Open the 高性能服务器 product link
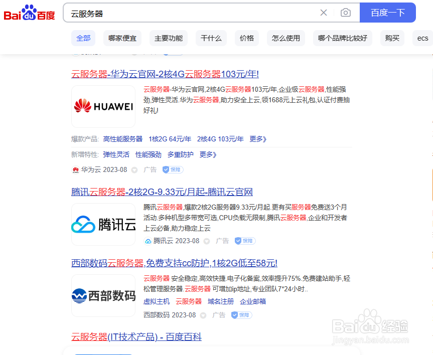The width and height of the screenshot is (433, 355). click(x=122, y=139)
